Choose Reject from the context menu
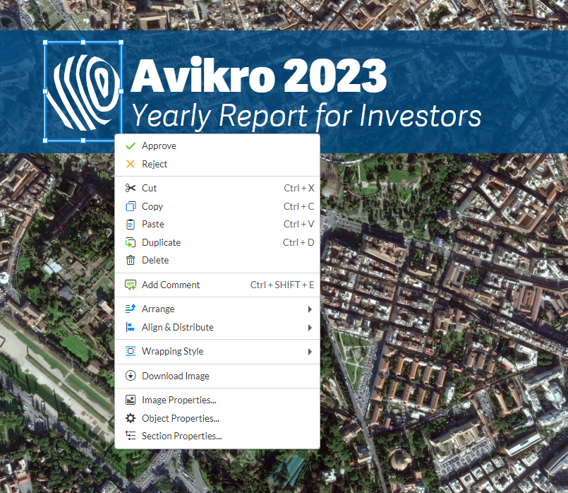 [217, 164]
